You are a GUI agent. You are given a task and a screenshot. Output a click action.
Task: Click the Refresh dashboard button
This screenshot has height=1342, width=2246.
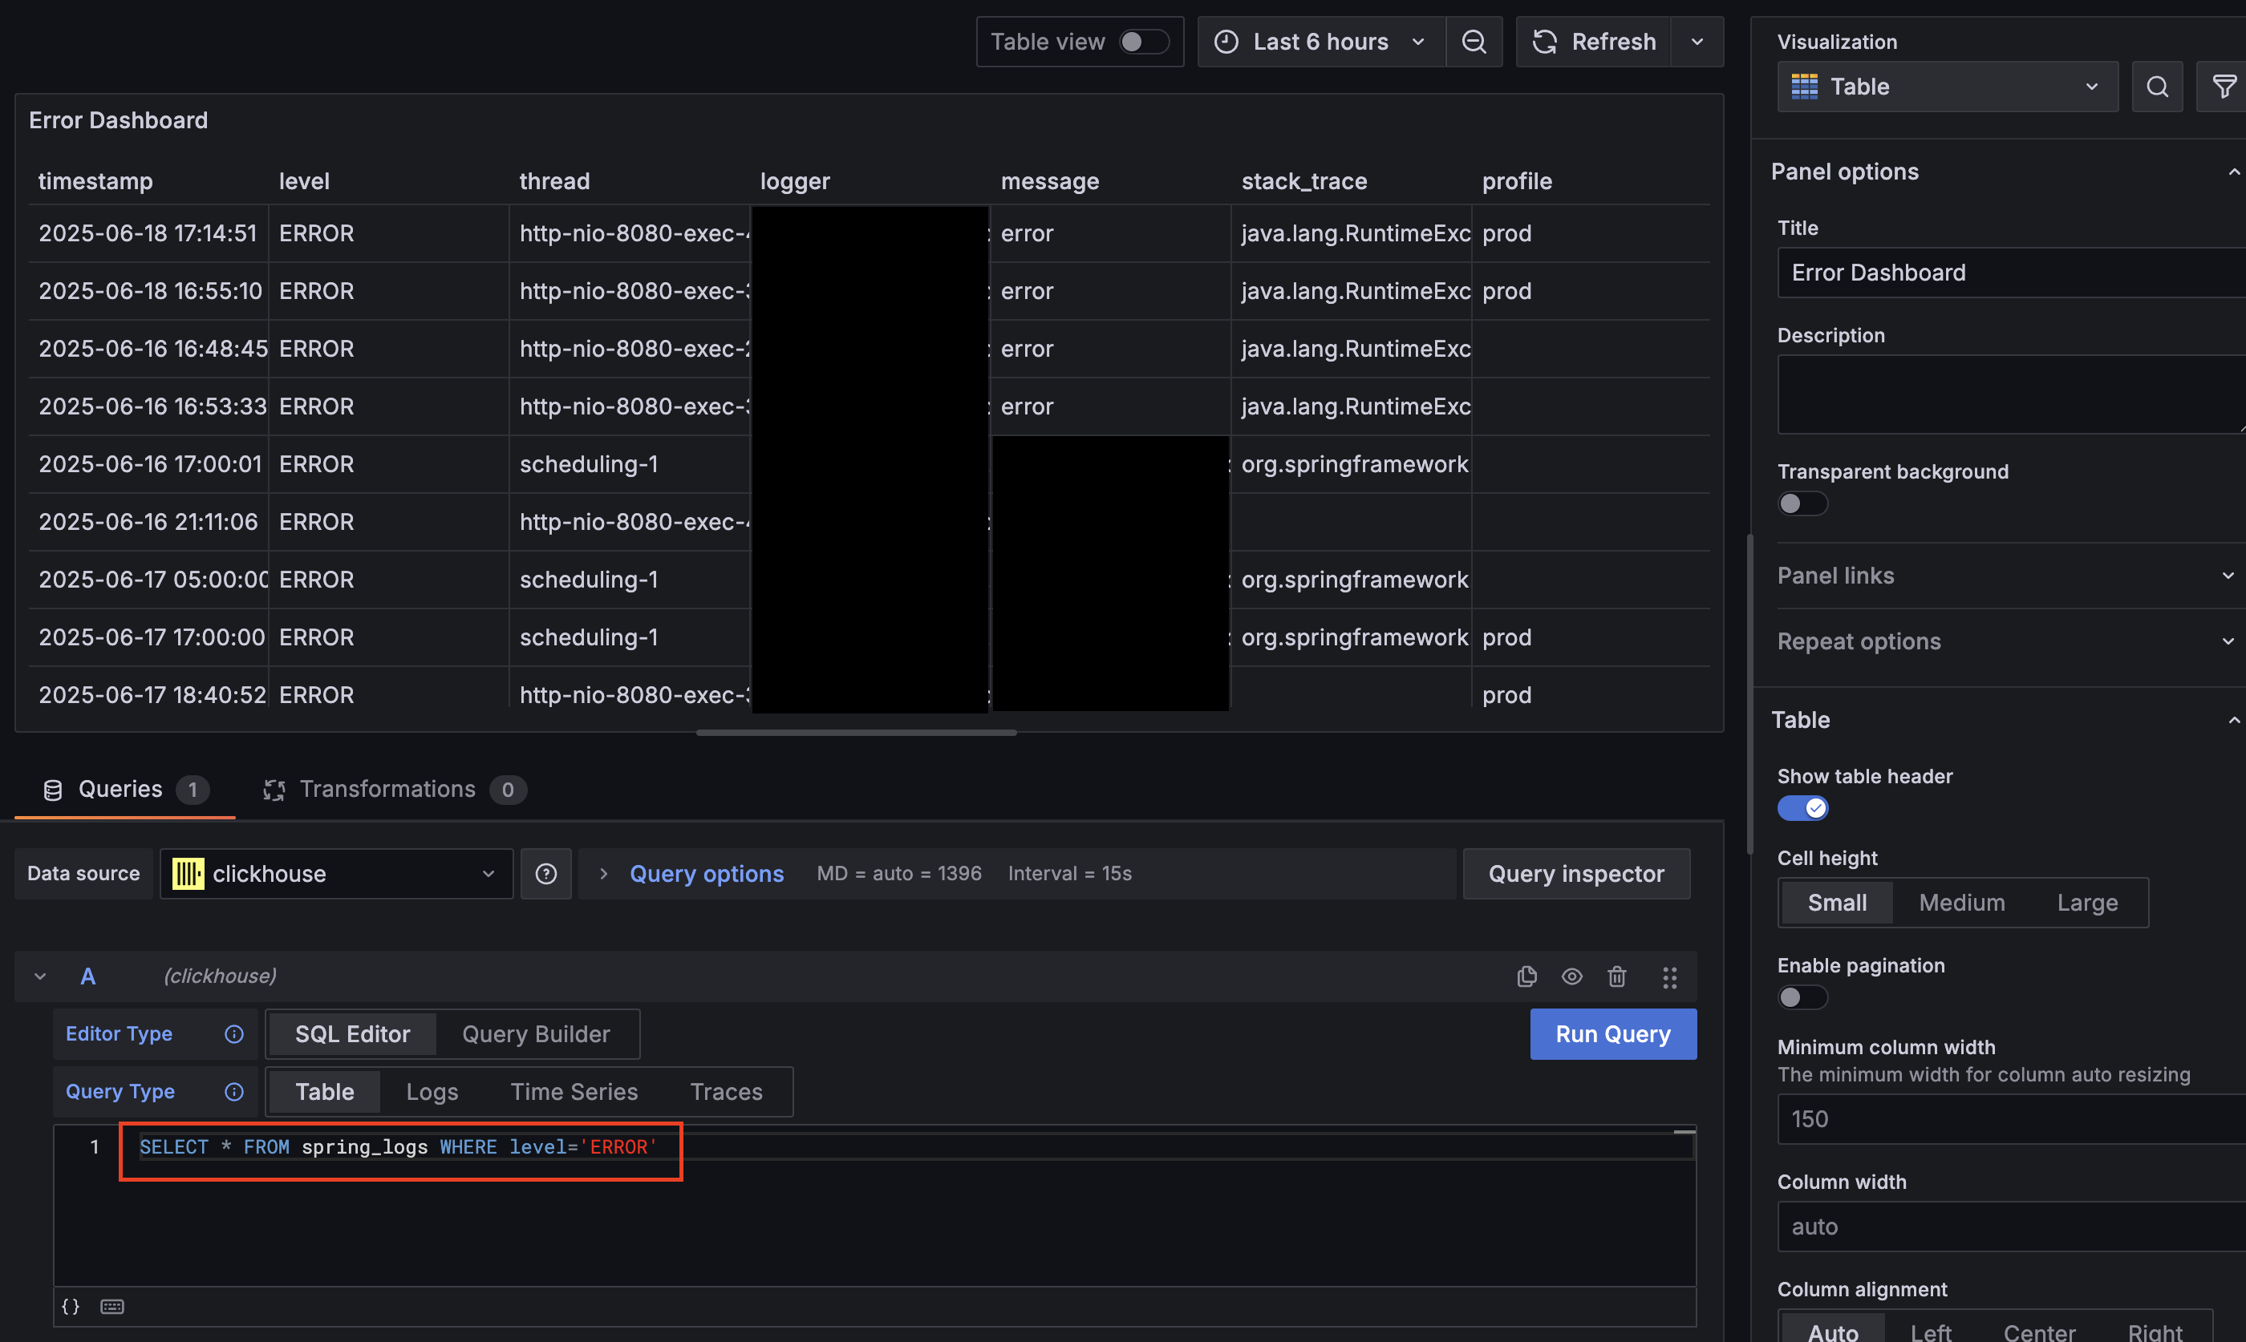click(x=1594, y=42)
